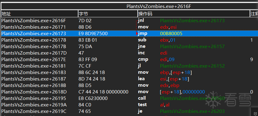Select the lea esi,[esp+18] row
This screenshot has height=116, width=258.
[x=130, y=79]
